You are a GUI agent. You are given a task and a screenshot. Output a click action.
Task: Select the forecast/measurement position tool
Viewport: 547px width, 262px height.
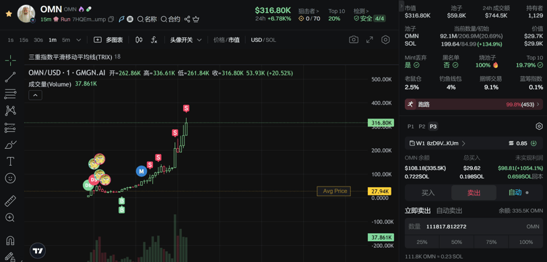click(x=11, y=128)
